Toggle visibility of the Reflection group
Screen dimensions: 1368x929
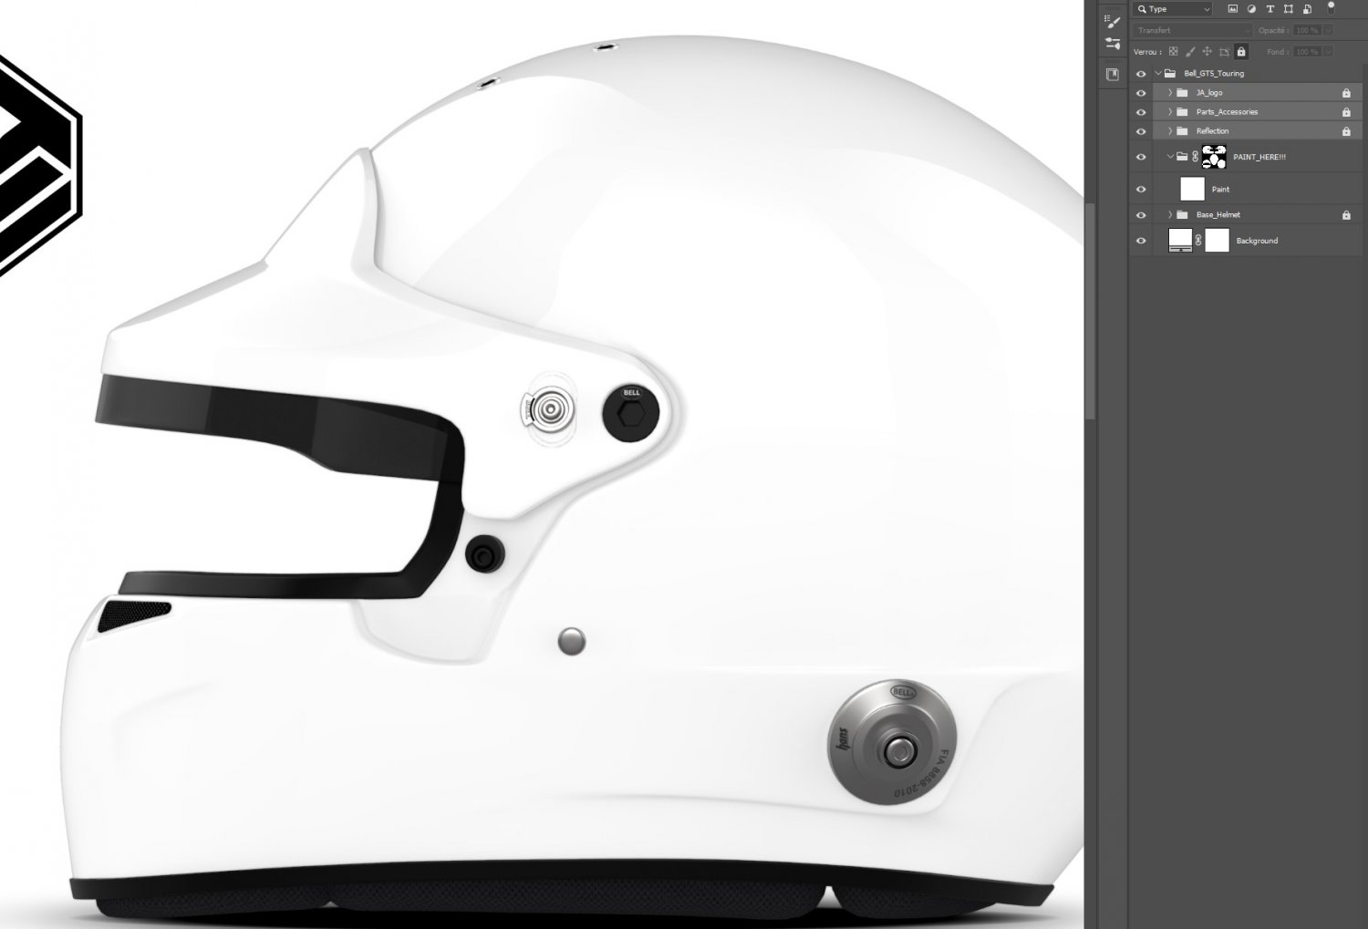tap(1140, 130)
